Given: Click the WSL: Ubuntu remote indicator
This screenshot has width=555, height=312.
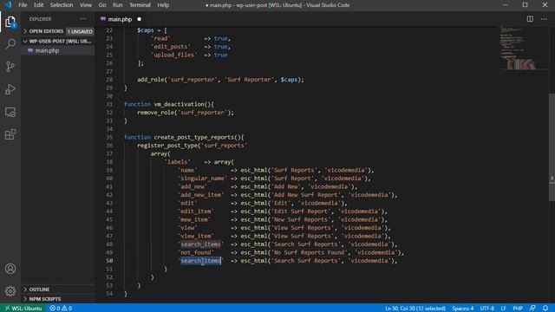Looking at the screenshot, I should [x=23, y=309].
